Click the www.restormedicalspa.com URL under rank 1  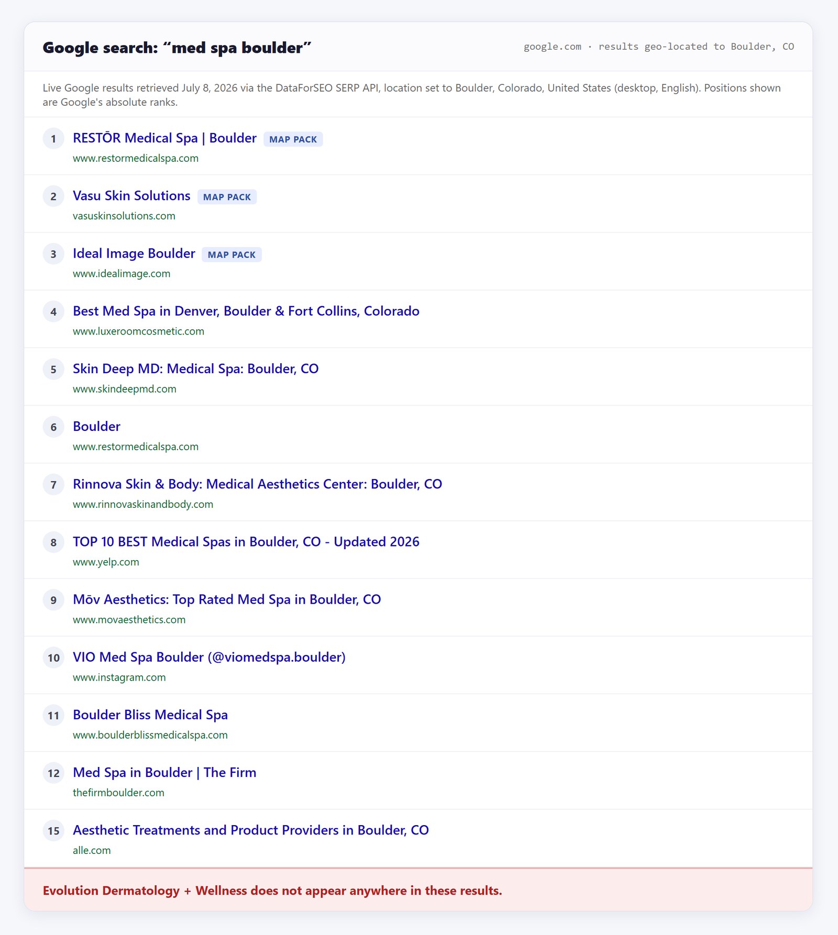[x=136, y=158]
